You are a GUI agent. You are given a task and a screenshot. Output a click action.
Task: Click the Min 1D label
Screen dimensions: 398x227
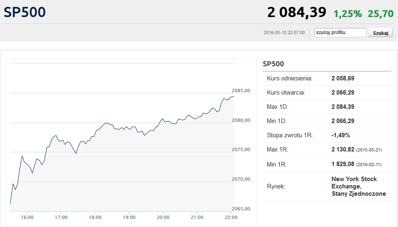point(277,121)
